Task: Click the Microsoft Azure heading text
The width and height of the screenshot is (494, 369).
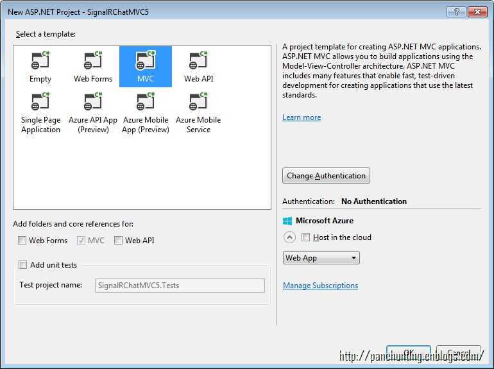Action: [325, 221]
